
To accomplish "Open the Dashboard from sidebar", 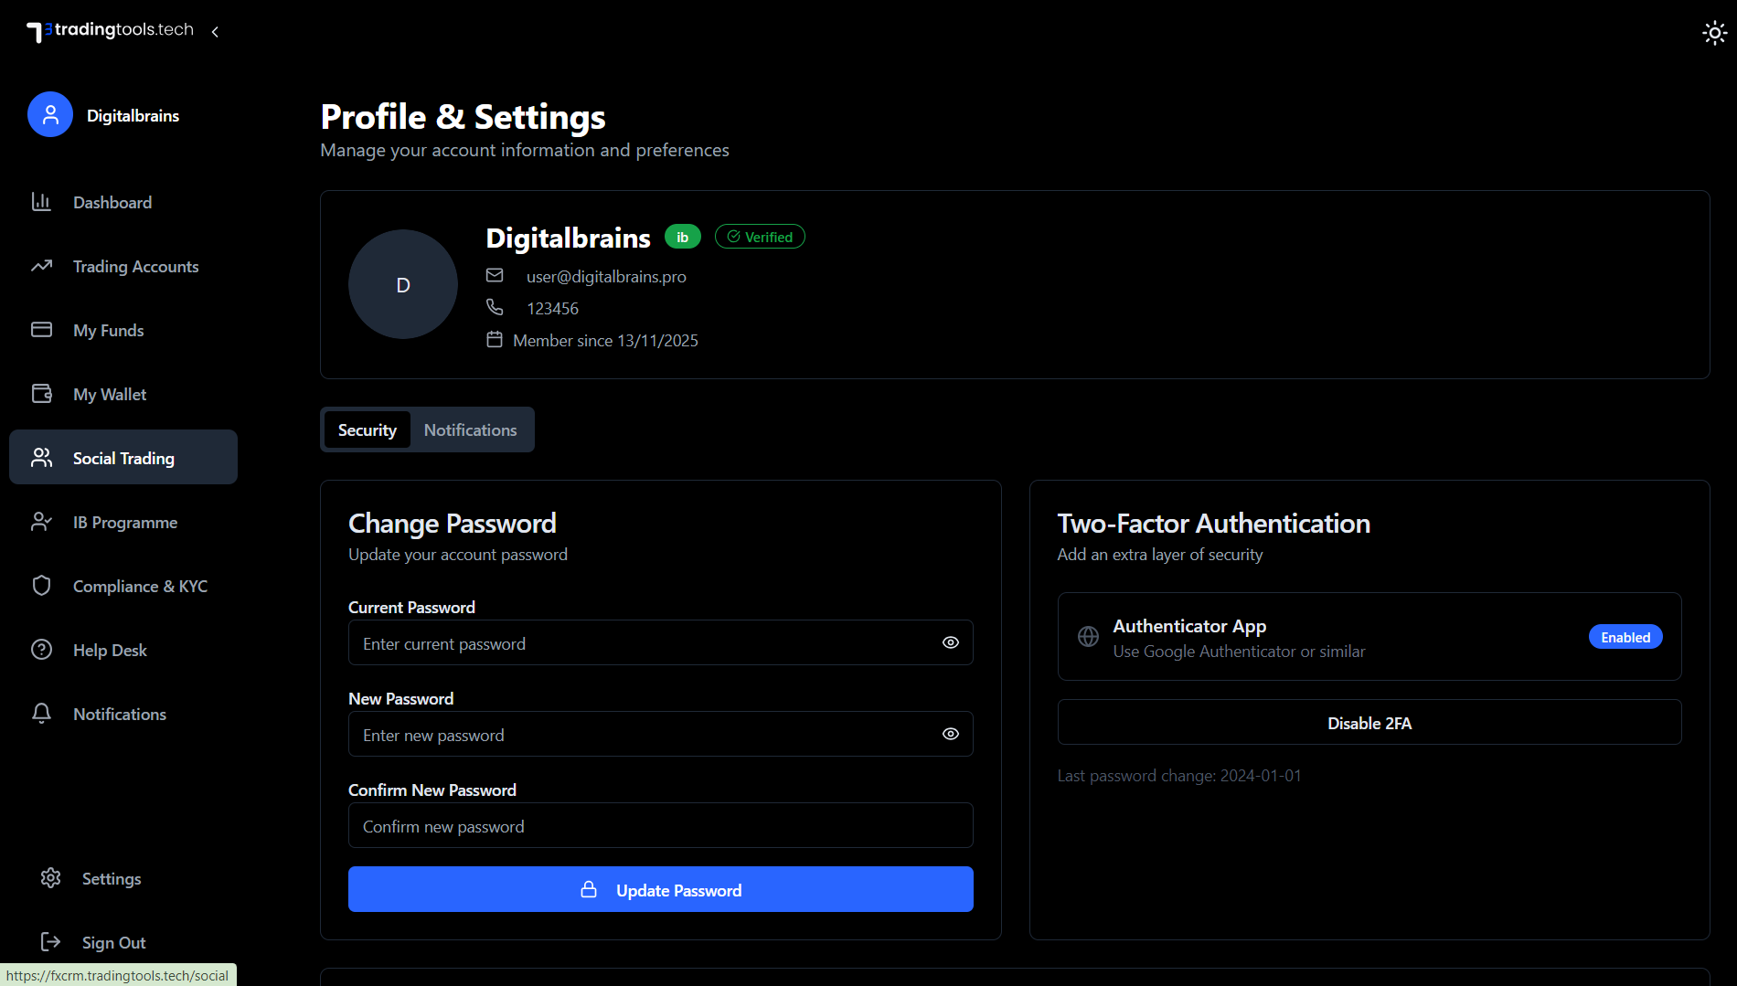I will click(x=112, y=202).
